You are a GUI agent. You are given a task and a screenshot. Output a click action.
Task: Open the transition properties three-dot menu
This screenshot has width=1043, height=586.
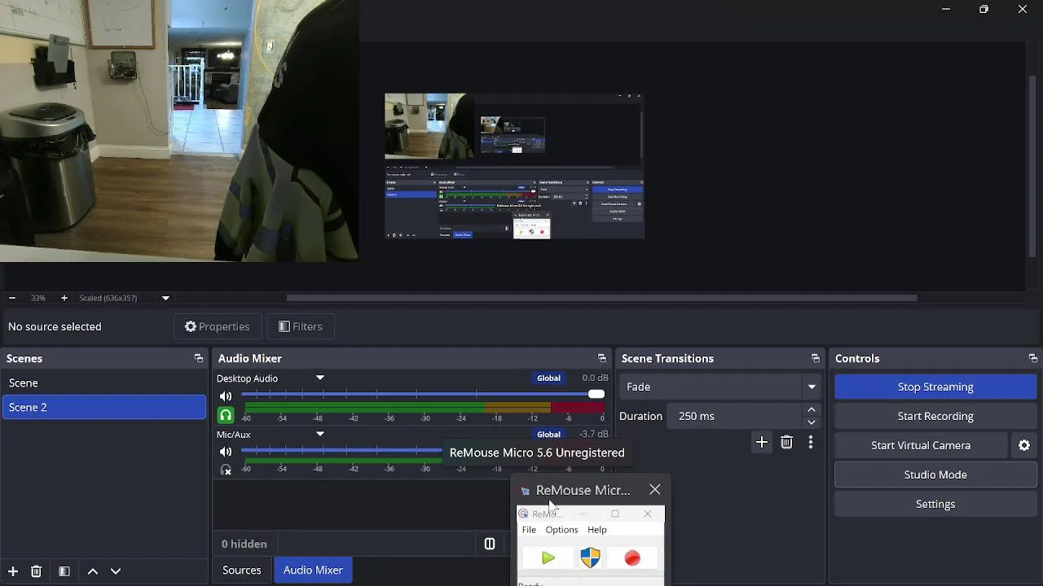coord(811,443)
